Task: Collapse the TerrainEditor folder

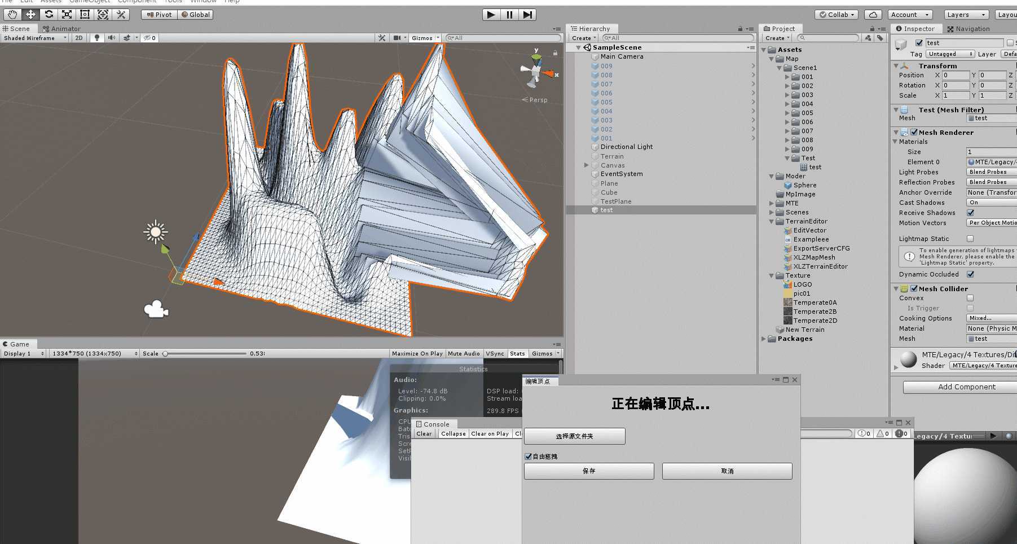Action: tap(772, 221)
